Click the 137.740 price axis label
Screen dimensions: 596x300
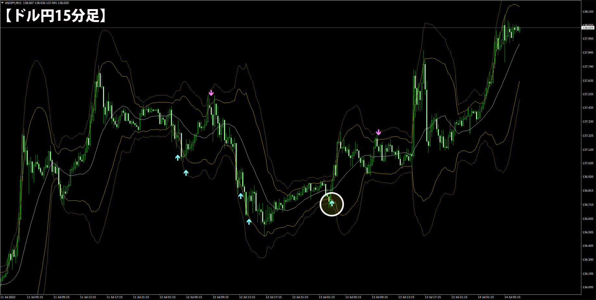[x=588, y=67]
